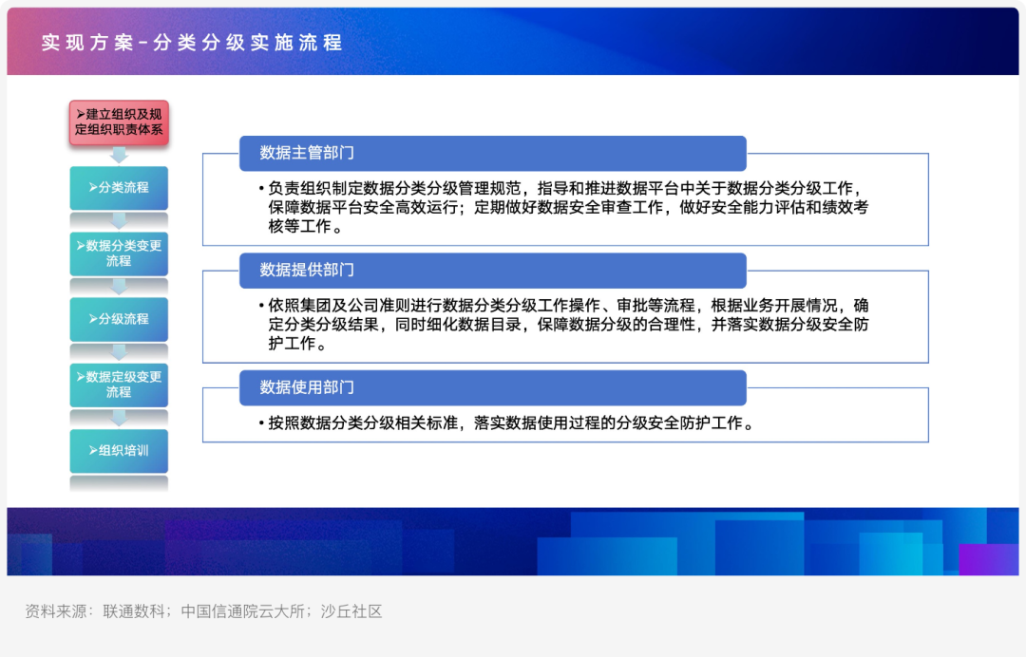Click the red "建立组织及规定组织职责体系" step box
1026x657 pixels.
coord(119,122)
